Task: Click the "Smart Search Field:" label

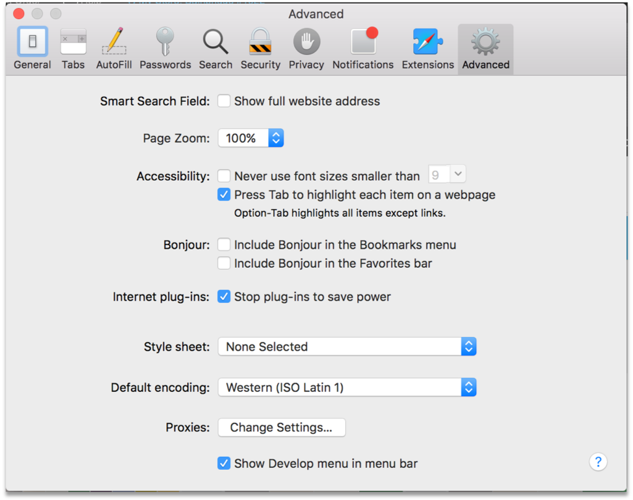Action: [155, 101]
